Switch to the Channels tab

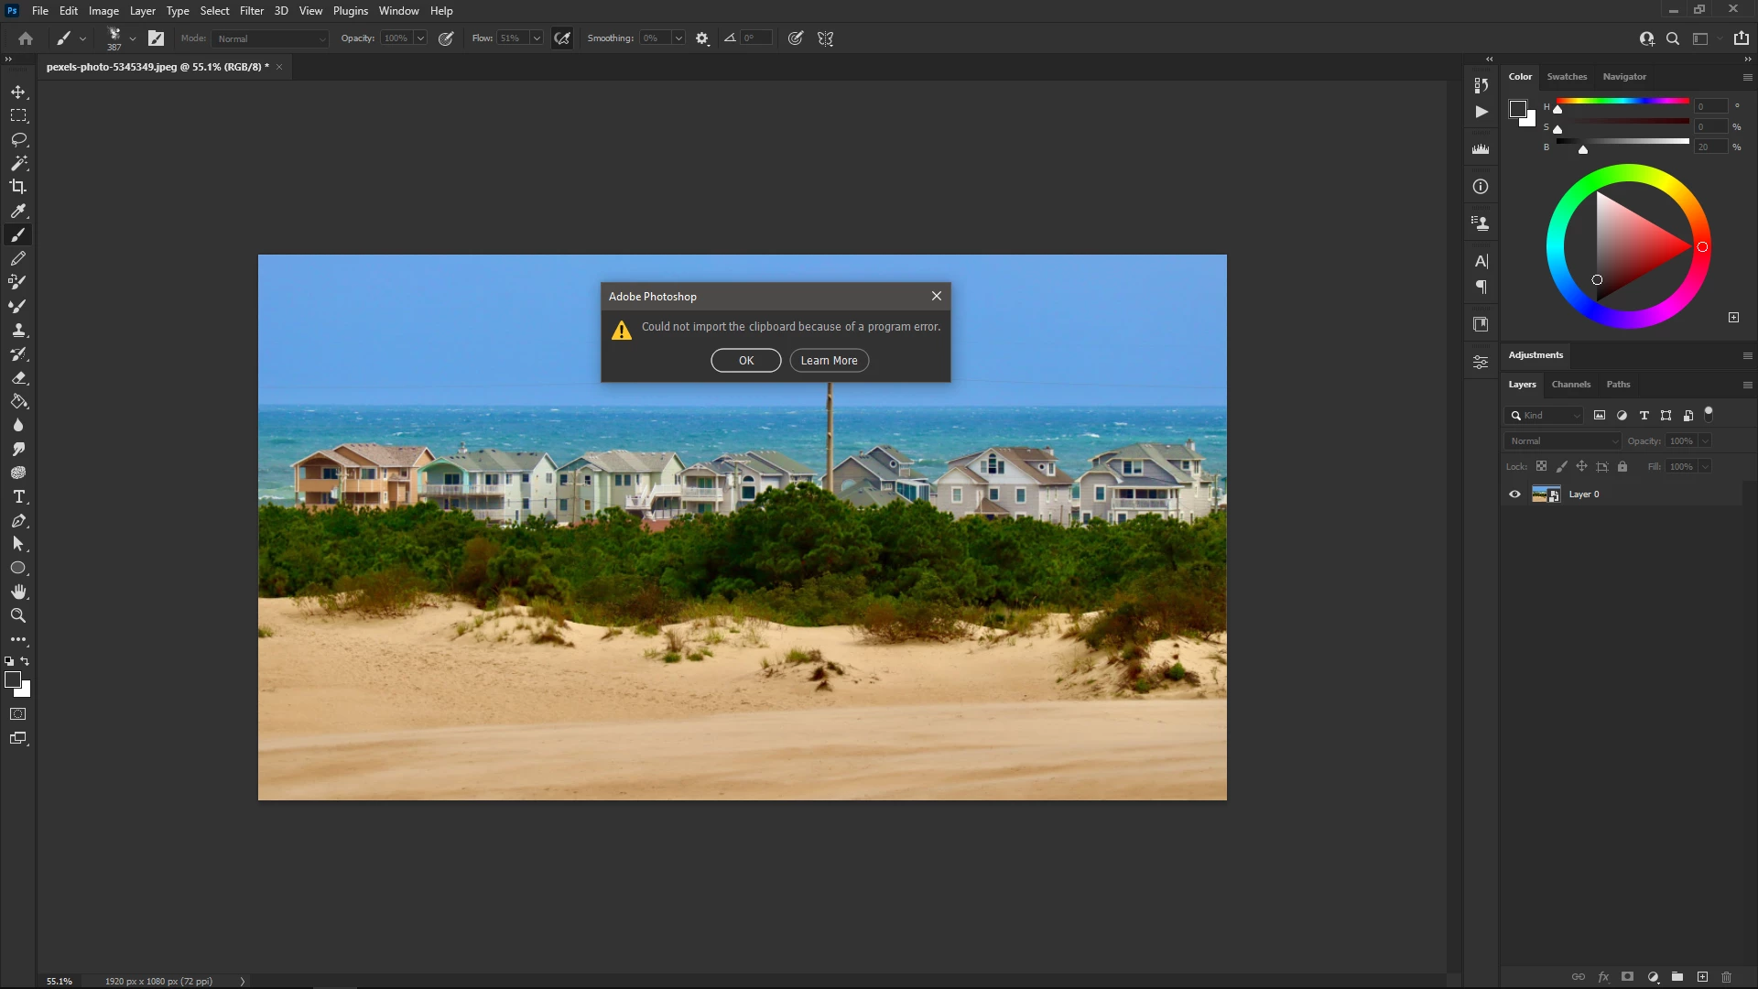tap(1571, 385)
